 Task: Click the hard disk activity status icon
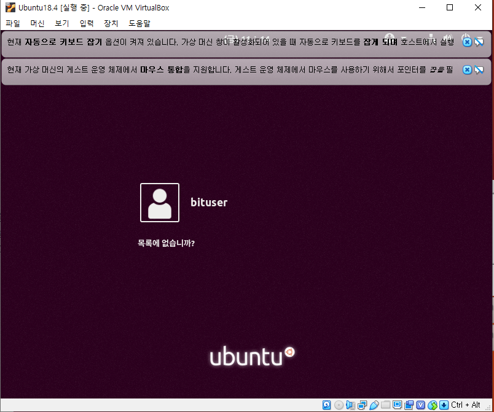click(x=327, y=405)
